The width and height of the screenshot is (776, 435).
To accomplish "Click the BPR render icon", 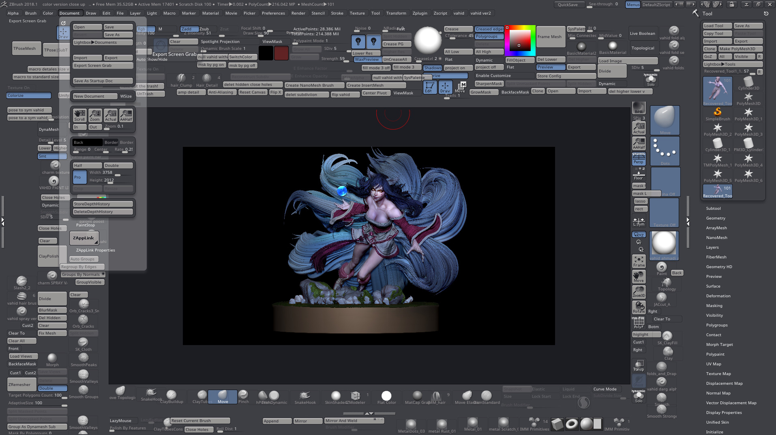I will point(639,108).
